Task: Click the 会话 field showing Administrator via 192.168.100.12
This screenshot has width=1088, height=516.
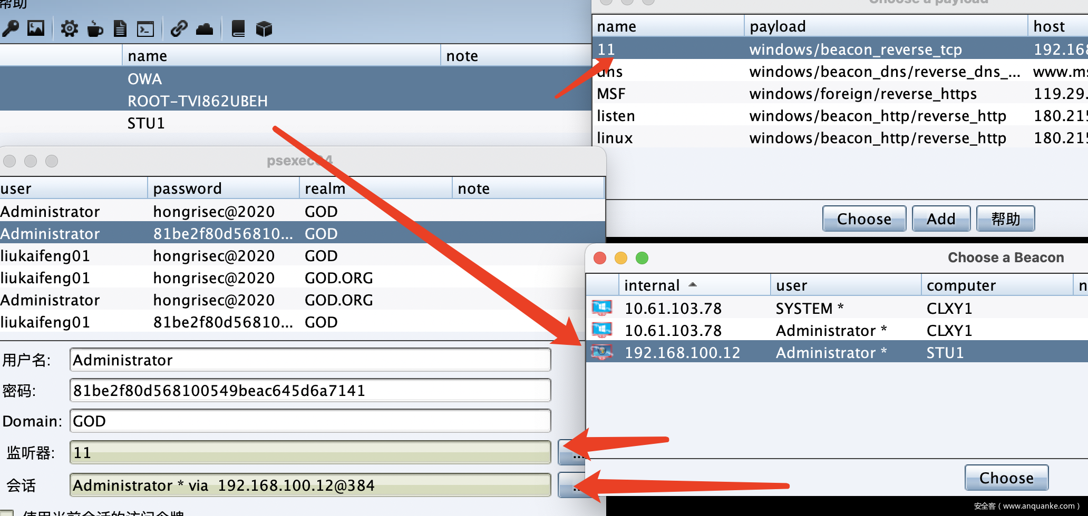Action: coord(310,485)
